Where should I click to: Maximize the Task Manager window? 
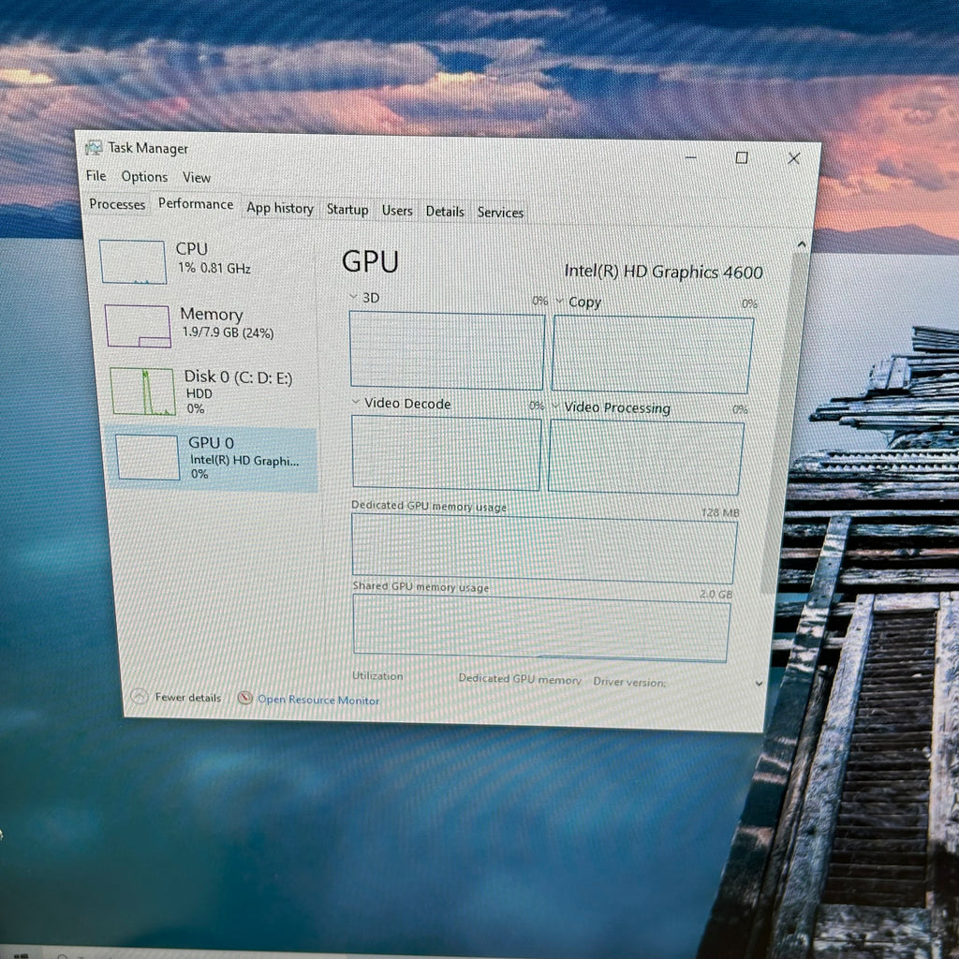742,157
